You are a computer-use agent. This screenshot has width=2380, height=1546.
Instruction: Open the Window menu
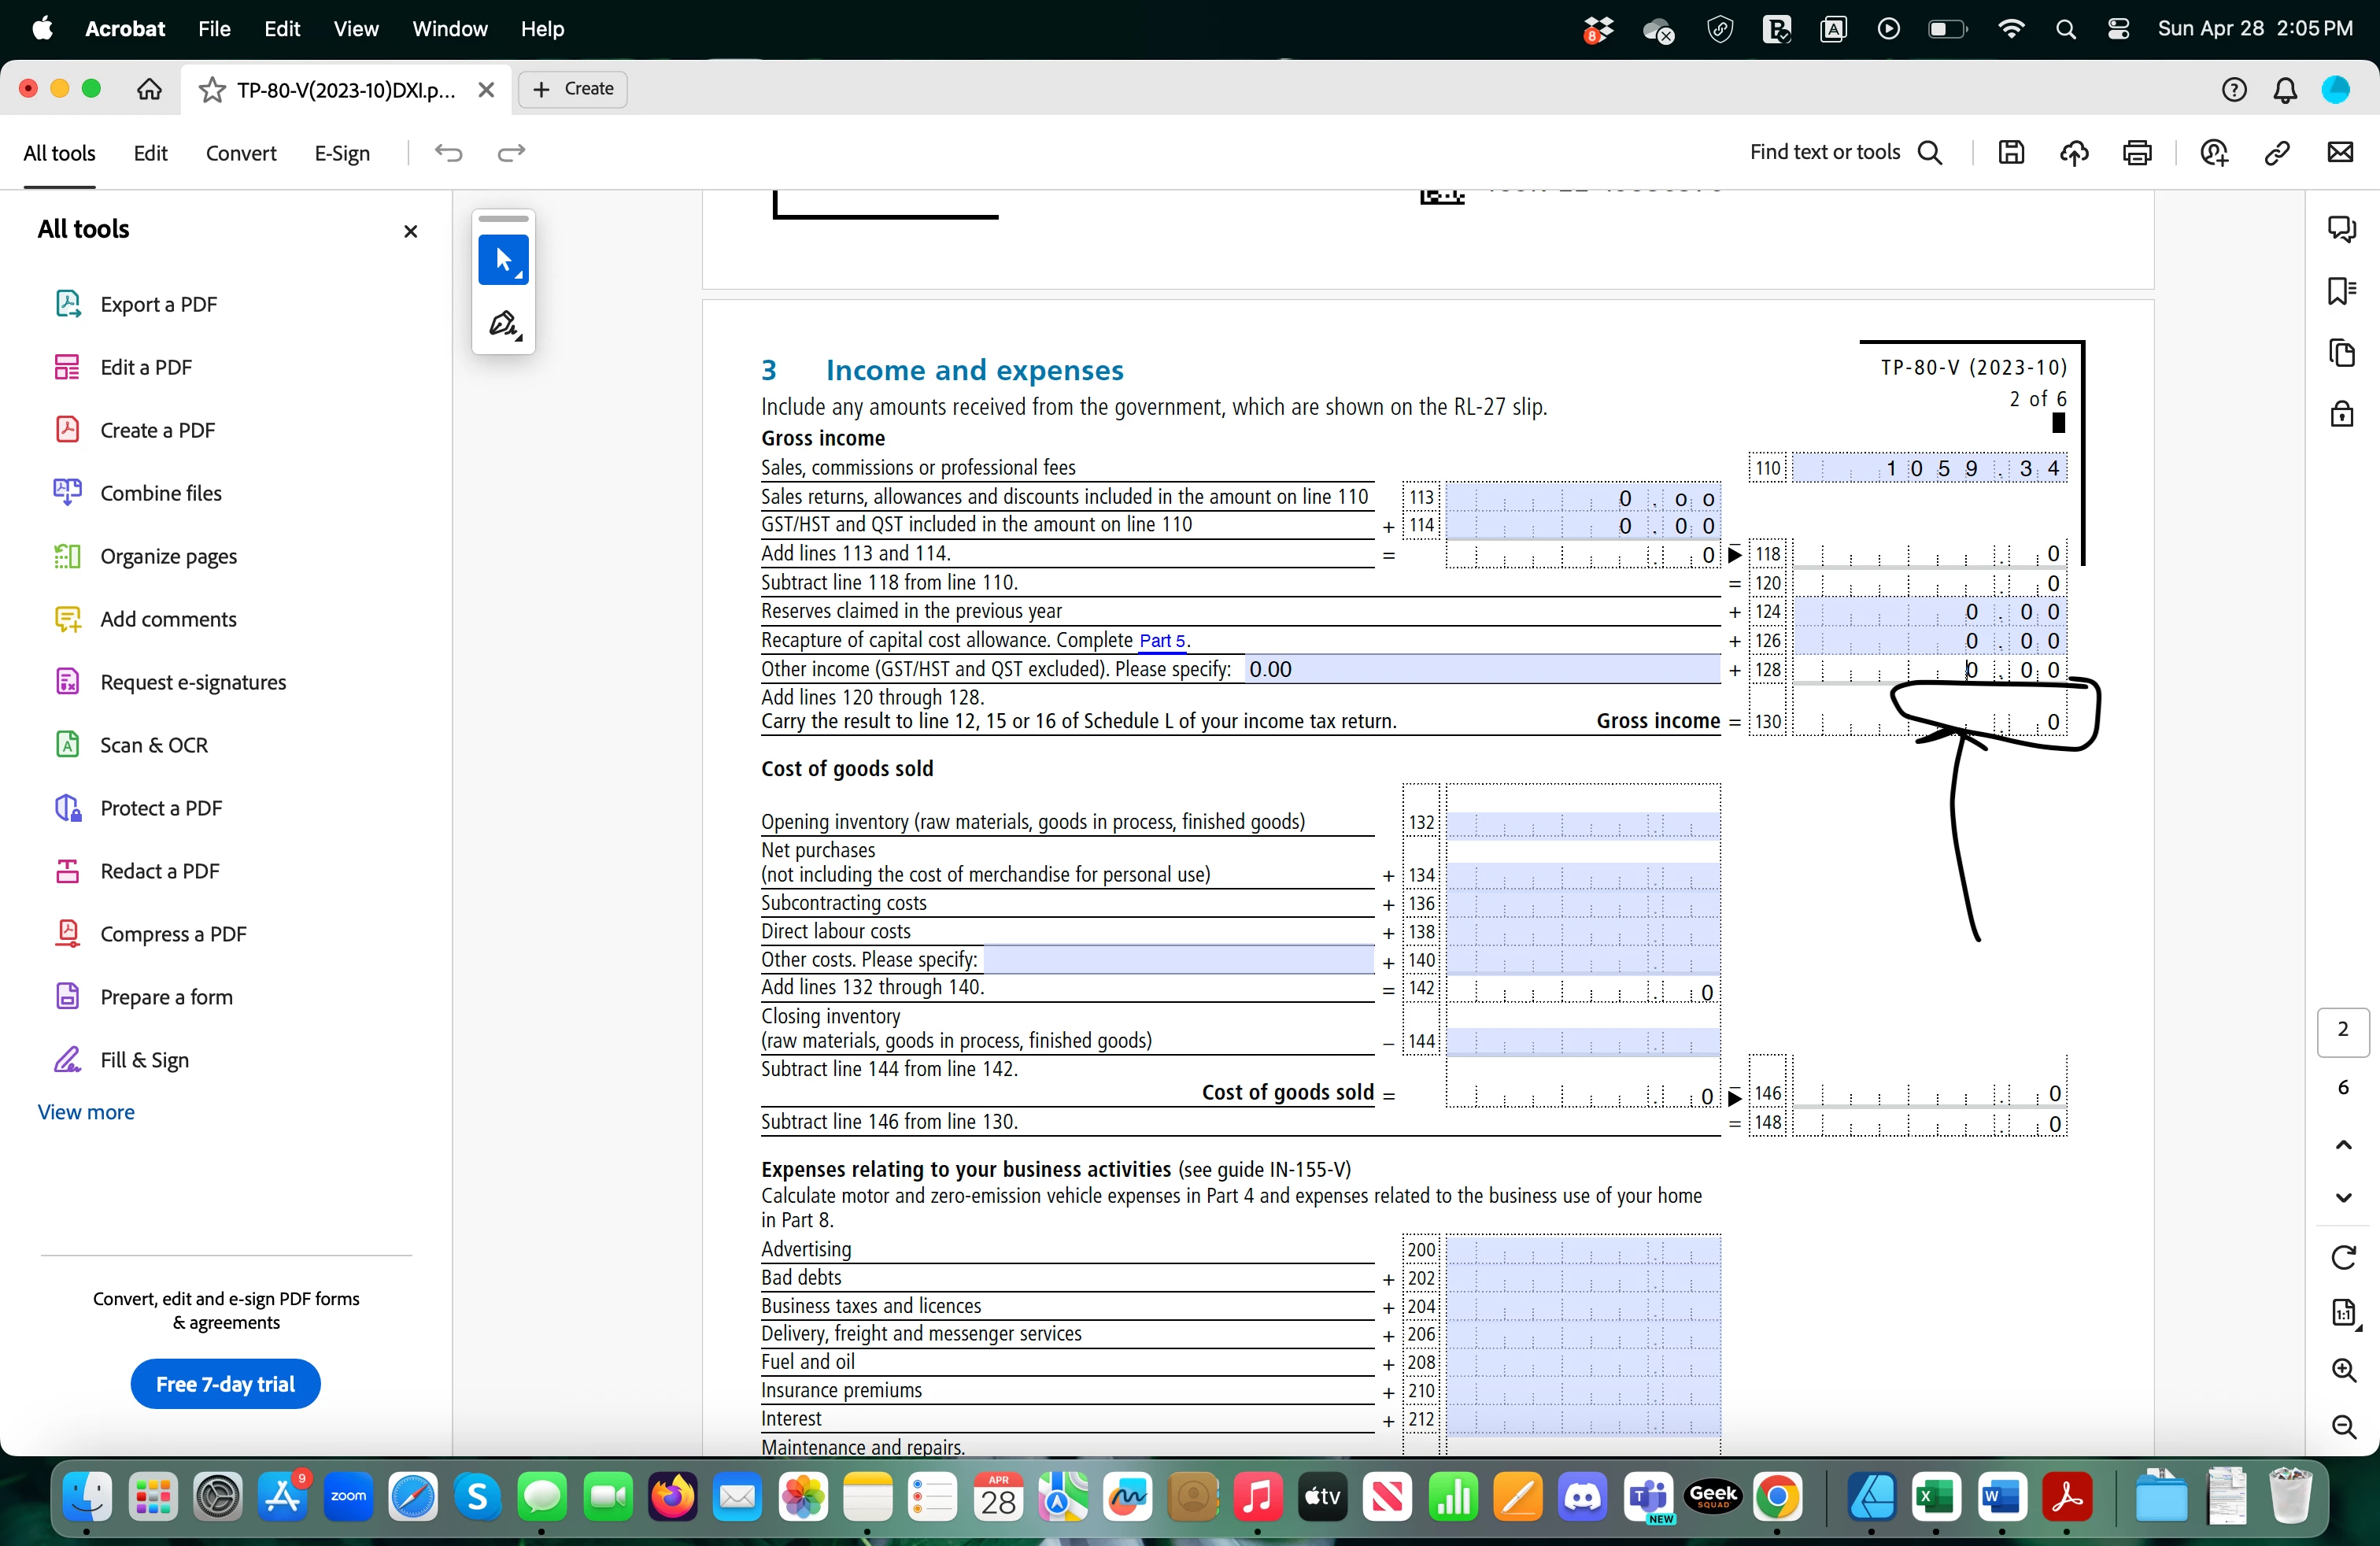(x=449, y=29)
